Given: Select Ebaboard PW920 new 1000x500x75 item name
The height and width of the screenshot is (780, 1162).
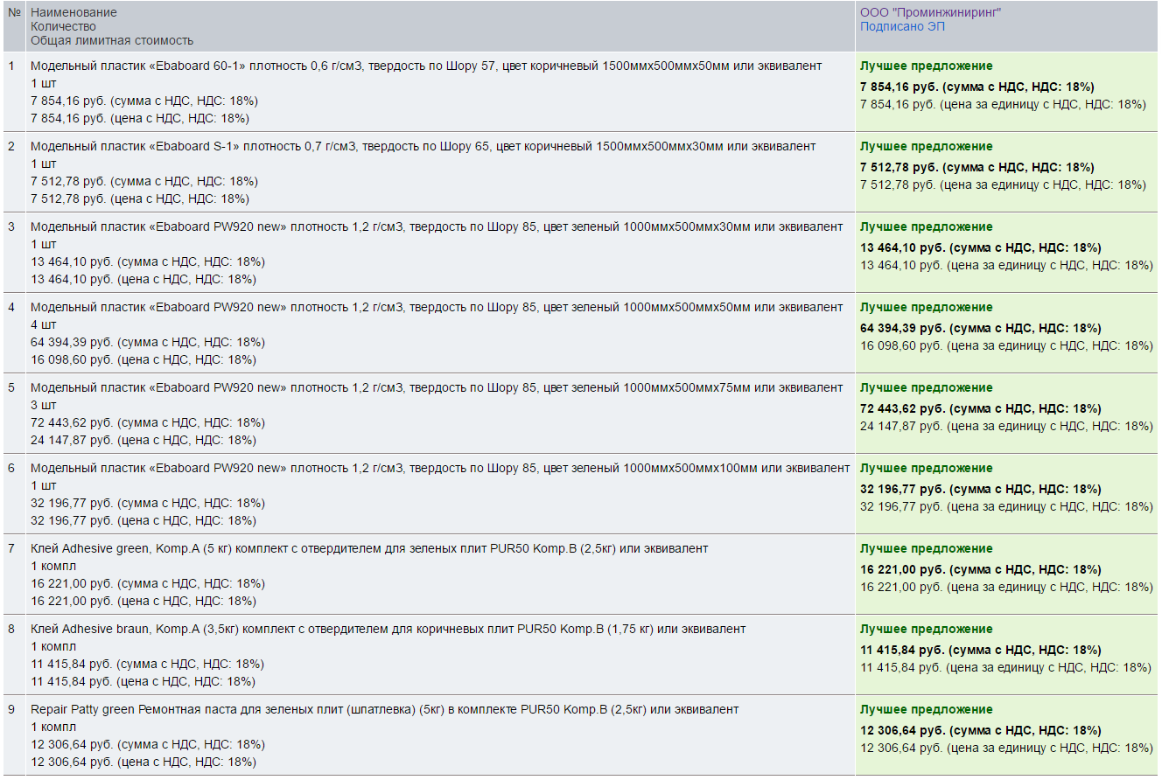Looking at the screenshot, I should click(437, 387).
